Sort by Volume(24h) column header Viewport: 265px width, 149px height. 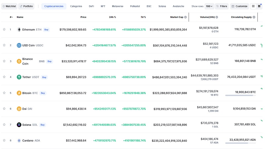pyautogui.click(x=207, y=17)
